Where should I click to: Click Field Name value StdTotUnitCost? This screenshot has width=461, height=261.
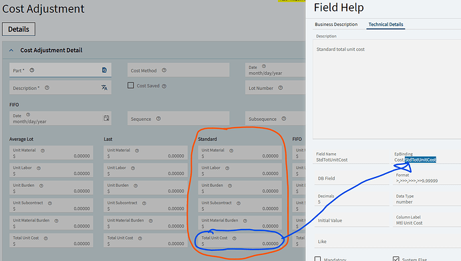click(331, 160)
